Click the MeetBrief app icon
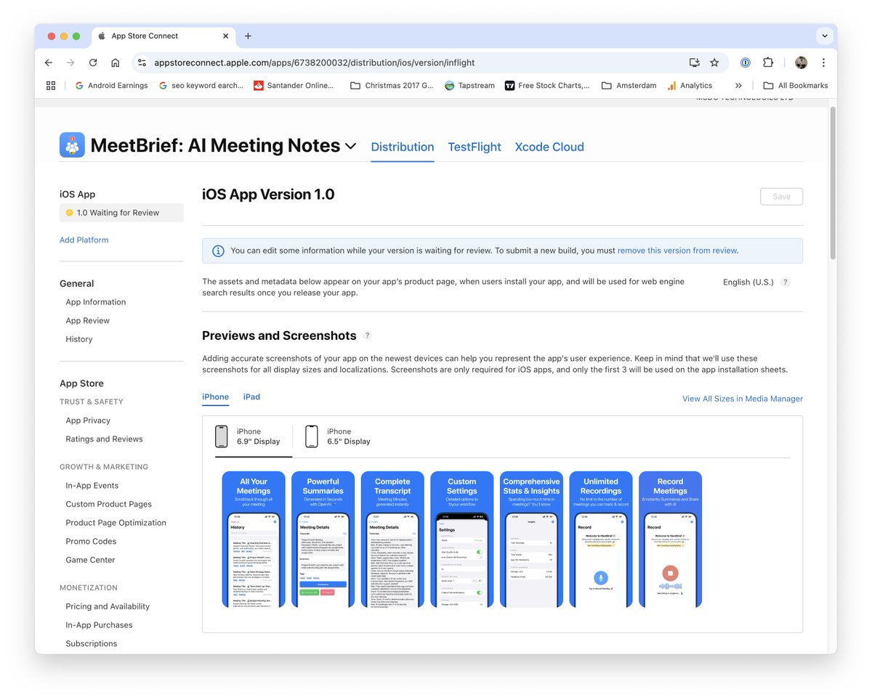The height and width of the screenshot is (700, 872). (x=72, y=145)
